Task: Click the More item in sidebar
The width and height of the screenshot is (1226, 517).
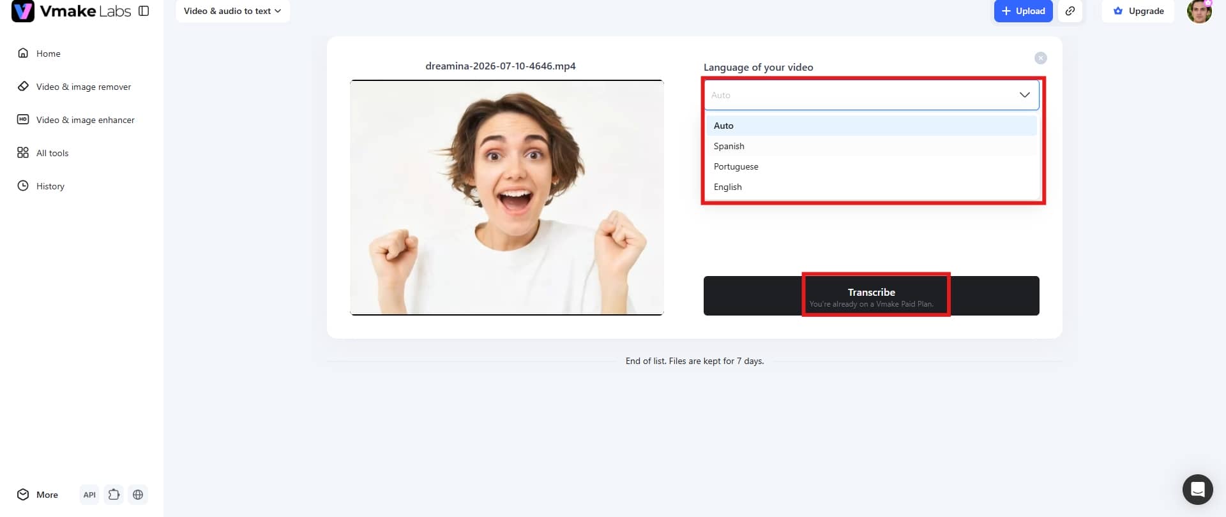Action: tap(38, 495)
